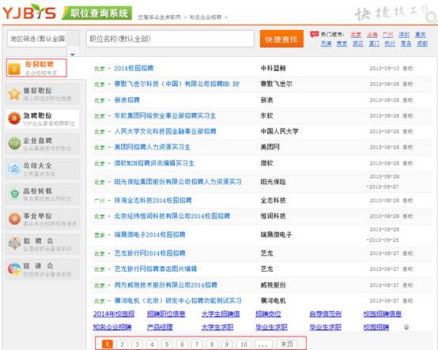
Task: Expand the region filter dropdown arrow
Action: click(73, 55)
